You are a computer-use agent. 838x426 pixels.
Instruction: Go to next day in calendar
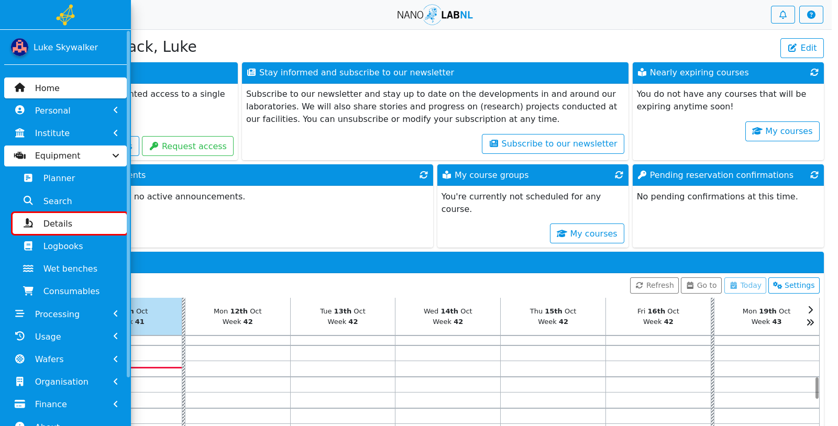pos(810,310)
